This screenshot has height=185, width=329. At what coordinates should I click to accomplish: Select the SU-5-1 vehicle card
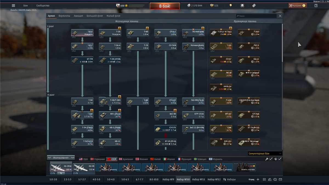(166, 33)
